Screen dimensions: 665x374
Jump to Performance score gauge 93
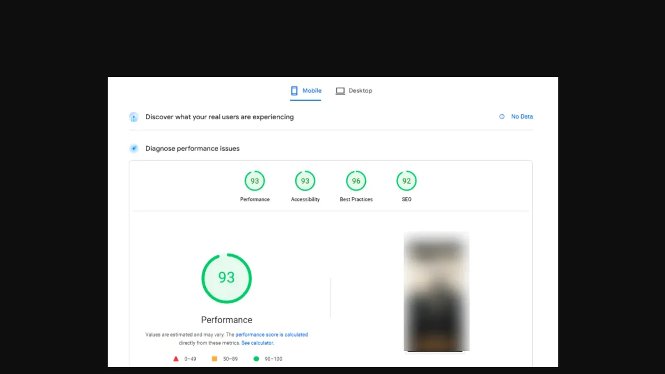255,181
